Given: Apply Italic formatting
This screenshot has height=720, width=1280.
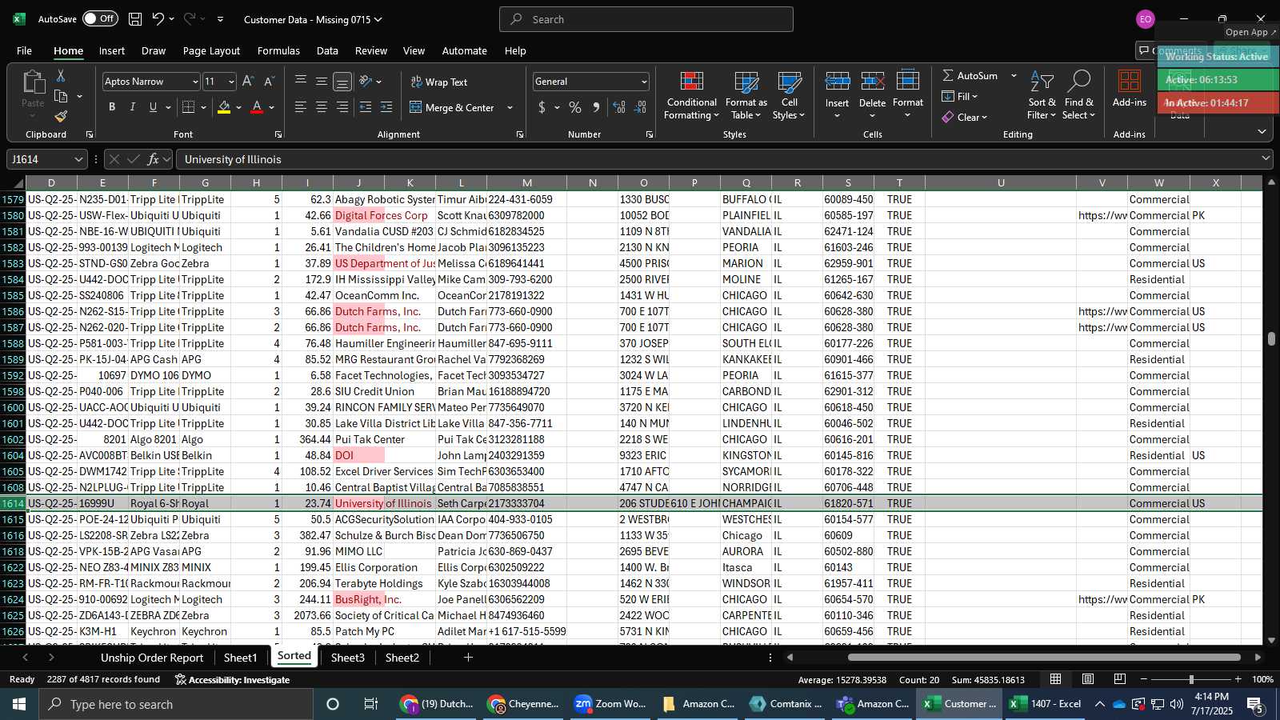Looking at the screenshot, I should pyautogui.click(x=132, y=107).
